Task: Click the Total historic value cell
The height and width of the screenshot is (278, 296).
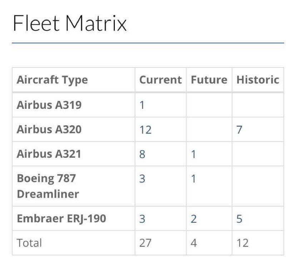Action: (x=242, y=243)
